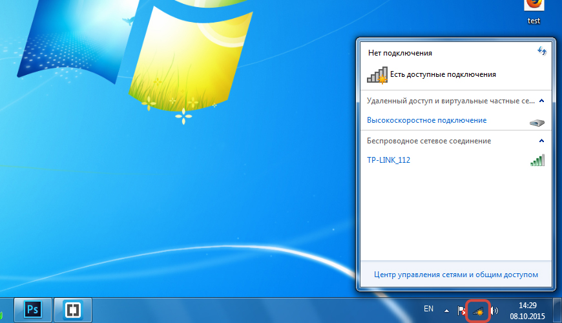Select Высокоскоростное подключение
The height and width of the screenshot is (323, 562).
426,120
